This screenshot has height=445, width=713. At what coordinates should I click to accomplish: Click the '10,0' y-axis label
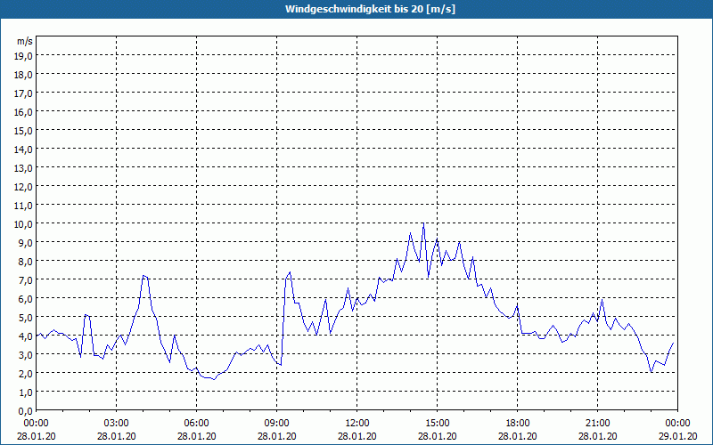coord(24,223)
